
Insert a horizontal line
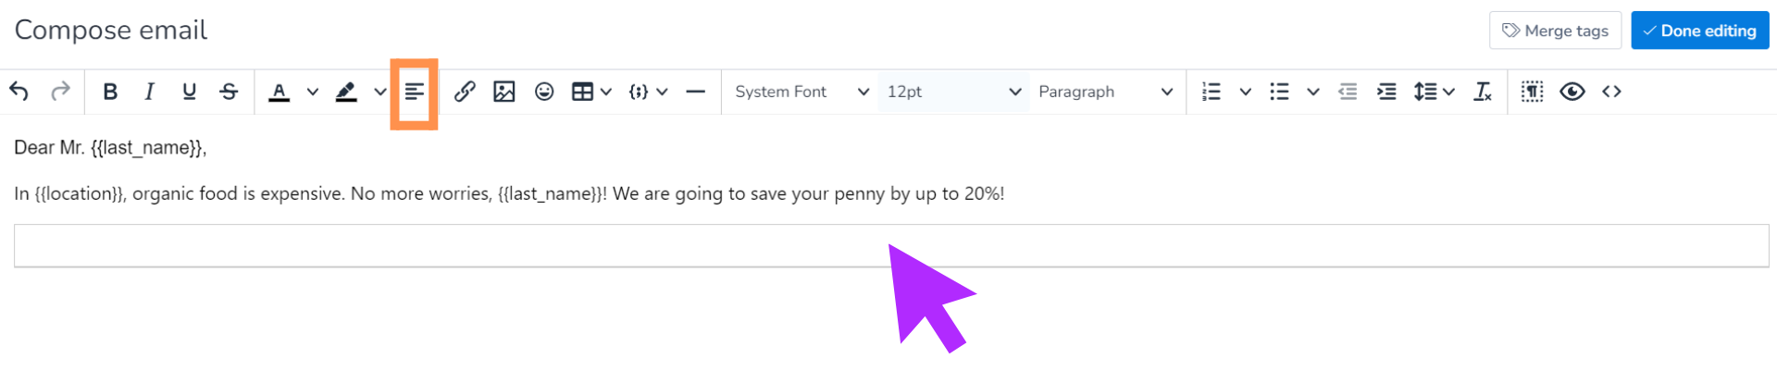(696, 92)
